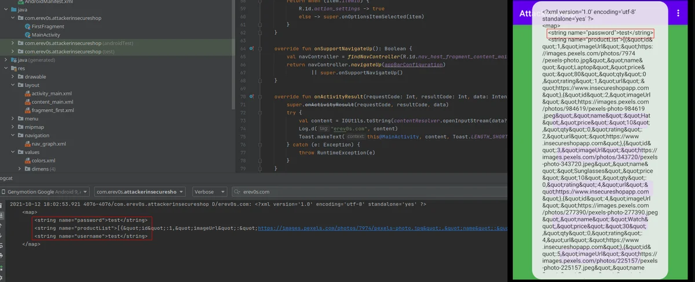Click the findNavController line in editor
This screenshot has height=282, width=695.
pos(397,57)
